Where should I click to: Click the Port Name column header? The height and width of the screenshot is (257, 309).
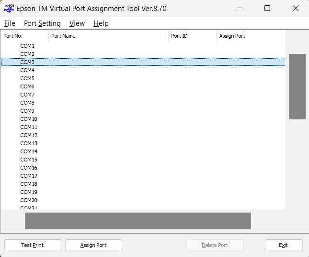(108, 36)
